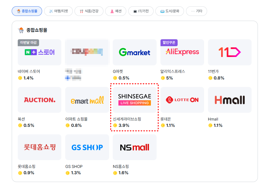Expand the 기타 more categories tab

point(197,11)
